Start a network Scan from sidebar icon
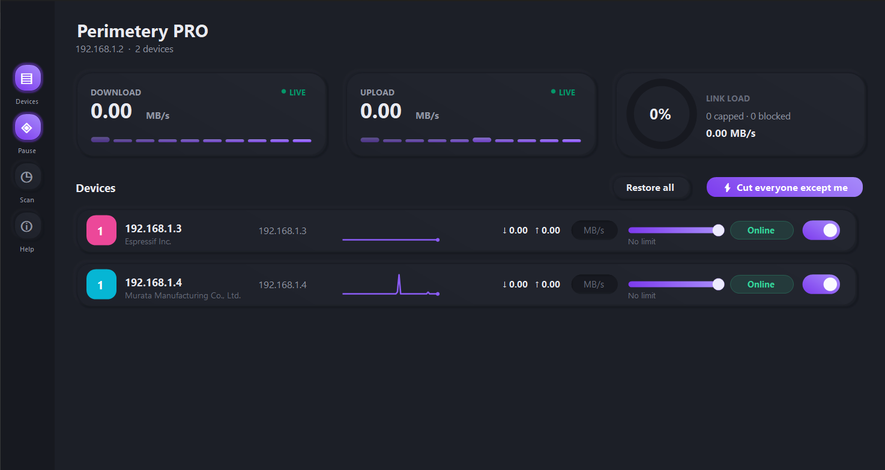885x470 pixels. click(x=27, y=176)
